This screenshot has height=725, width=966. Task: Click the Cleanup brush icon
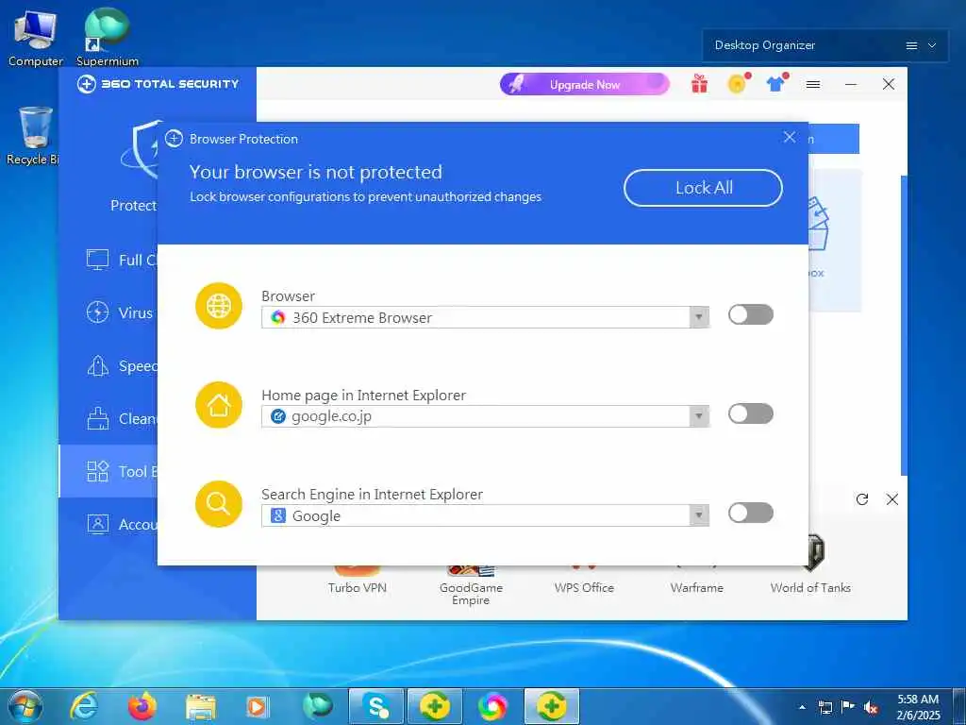97,419
